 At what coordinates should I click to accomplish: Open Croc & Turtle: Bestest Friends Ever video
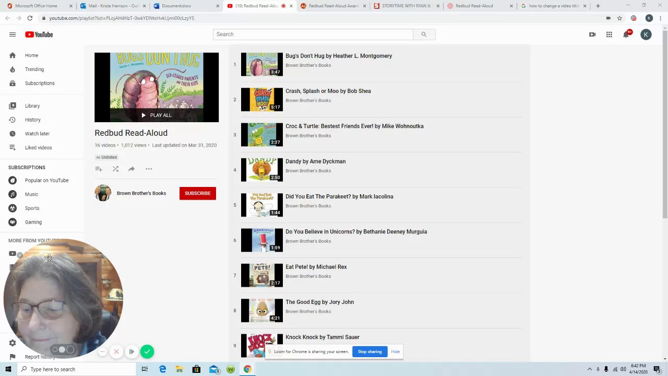[x=354, y=126]
